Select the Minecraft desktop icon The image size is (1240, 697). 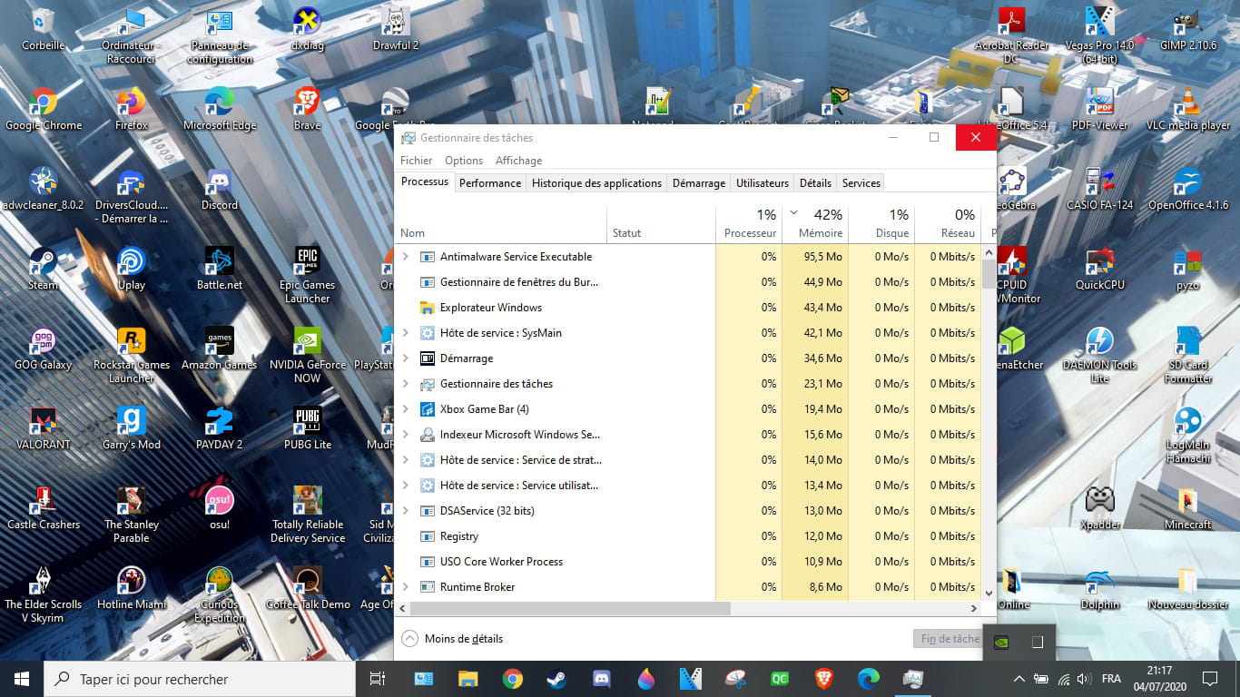[1187, 509]
